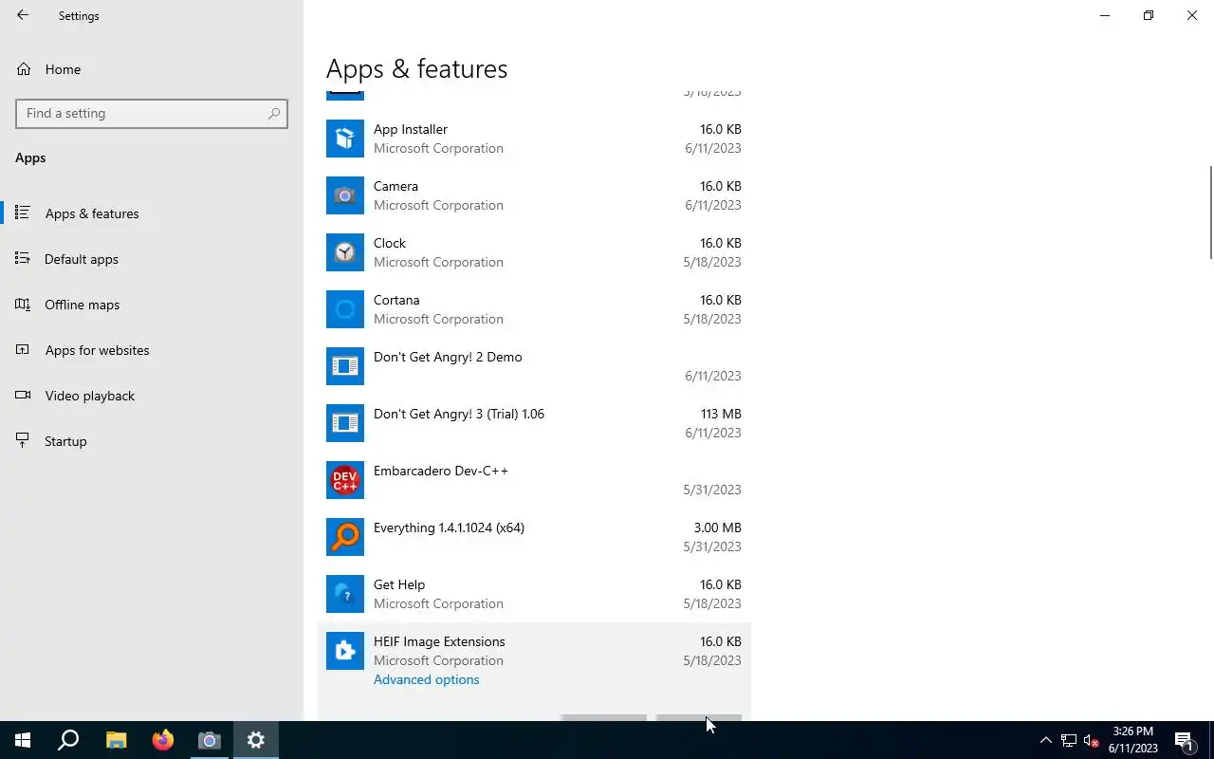
Task: Click Embarcadero's 5/31/2023 install date
Action: [x=712, y=490]
